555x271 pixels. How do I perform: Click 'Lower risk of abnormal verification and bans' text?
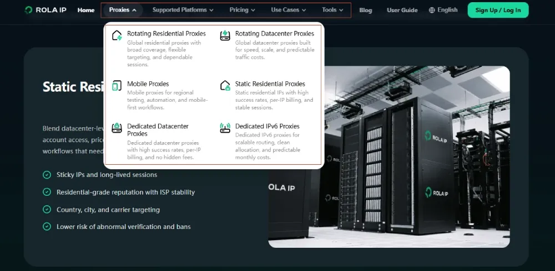tap(124, 227)
